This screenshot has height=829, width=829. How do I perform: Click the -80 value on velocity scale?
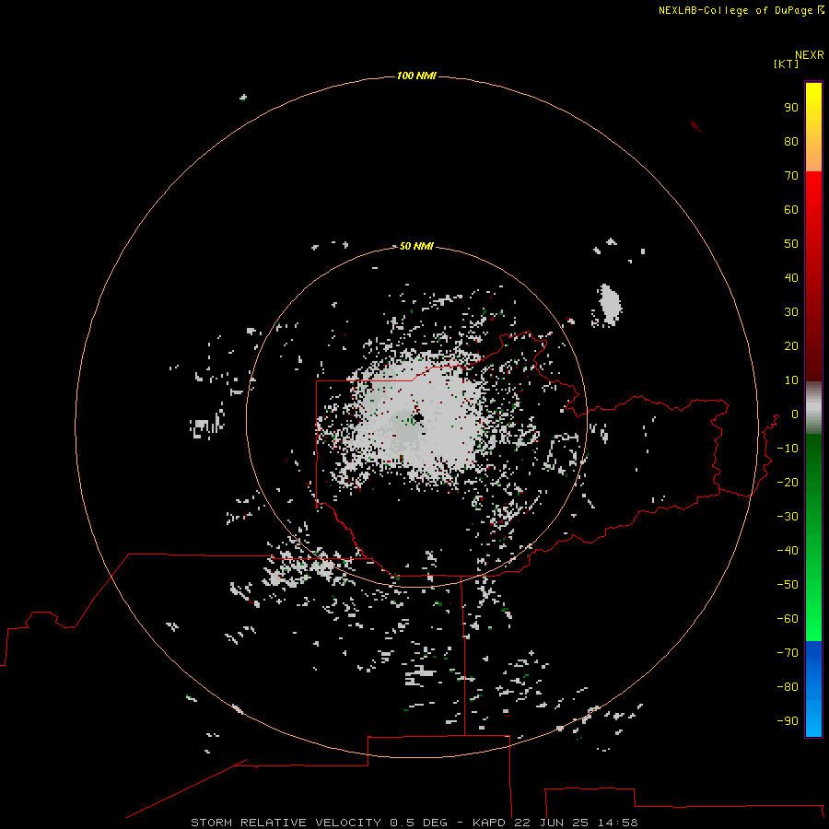tap(788, 687)
